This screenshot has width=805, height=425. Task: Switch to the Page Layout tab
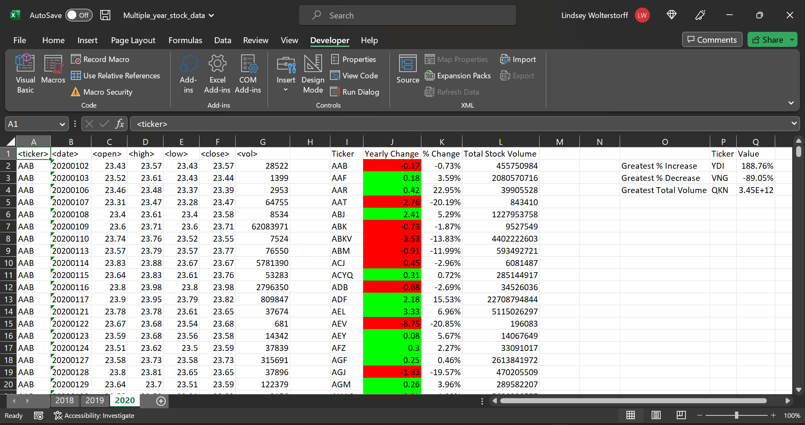click(133, 40)
